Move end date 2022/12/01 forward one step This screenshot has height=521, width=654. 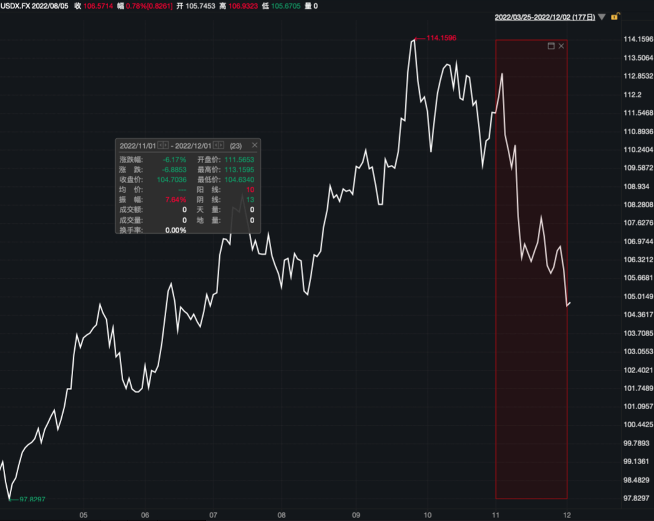222,146
